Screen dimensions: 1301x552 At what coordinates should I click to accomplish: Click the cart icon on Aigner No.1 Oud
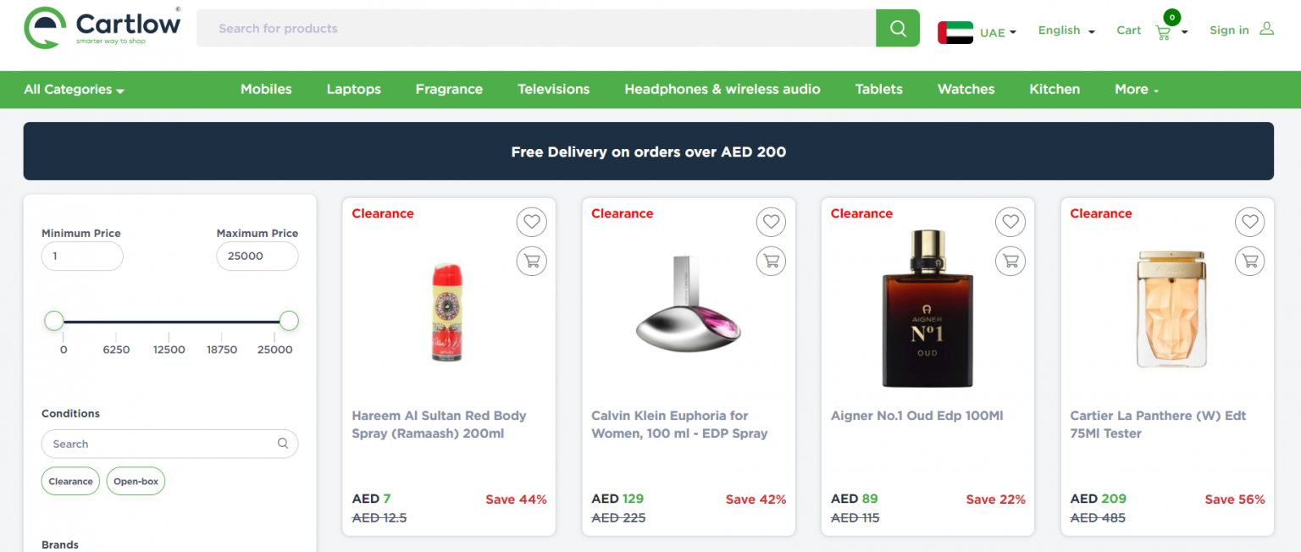click(1010, 261)
